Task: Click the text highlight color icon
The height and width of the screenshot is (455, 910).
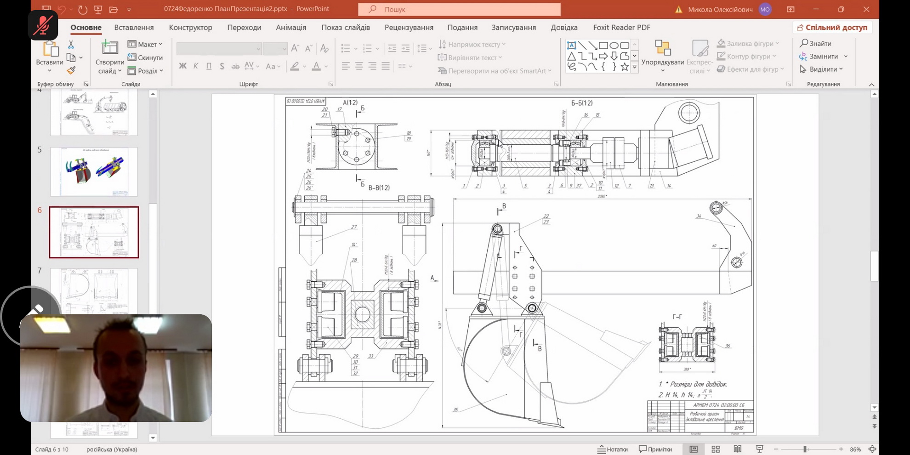Action: click(295, 66)
